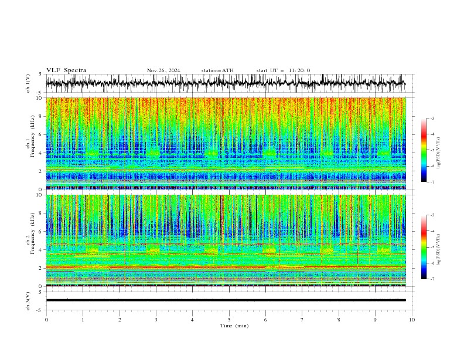Click the 'start UT = 11:20:0' text
This screenshot has width=464, height=359.
click(x=283, y=70)
